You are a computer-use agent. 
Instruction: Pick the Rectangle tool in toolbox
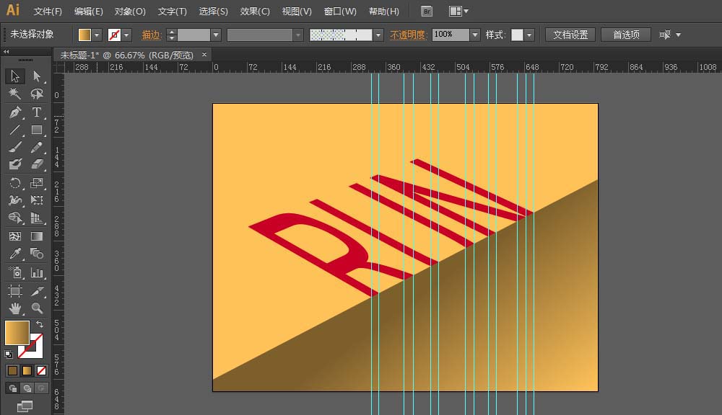pyautogui.click(x=37, y=130)
